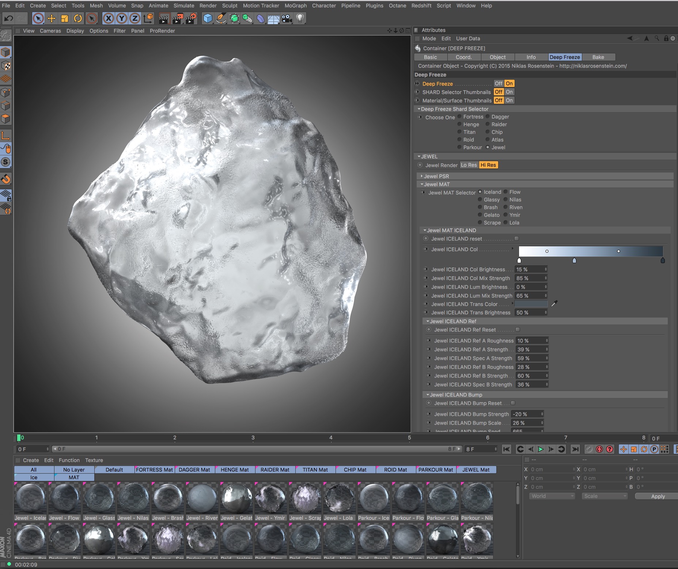Filter materials by JEWEL Mat

point(476,470)
